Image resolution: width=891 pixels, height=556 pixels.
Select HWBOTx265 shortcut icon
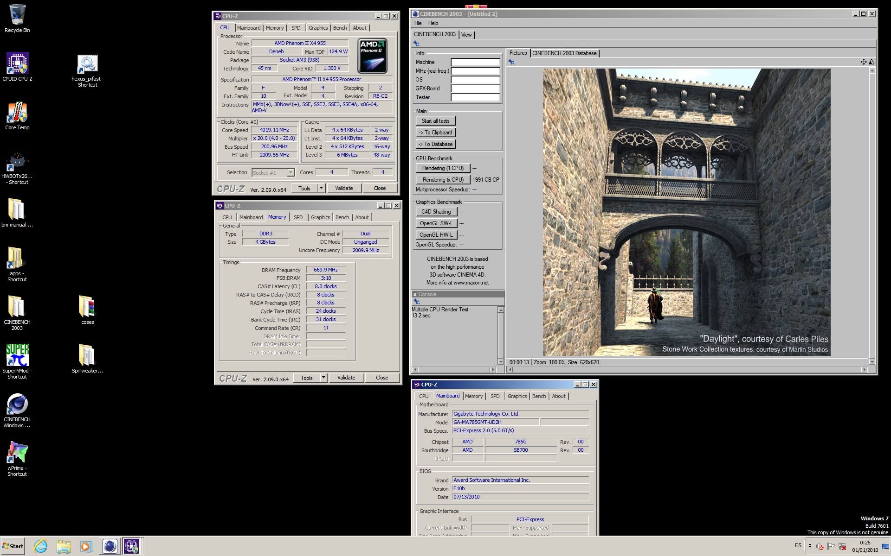coord(17,169)
